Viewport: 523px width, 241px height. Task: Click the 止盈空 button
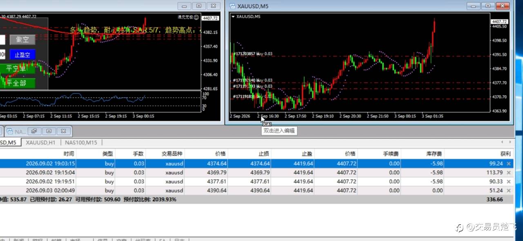click(x=22, y=55)
